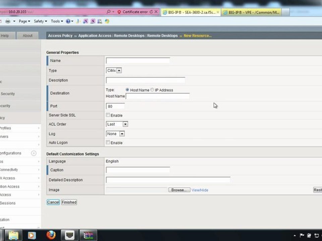The height and width of the screenshot is (241, 322).
Task: Open the Safety menu dropdown
Action: [x=41, y=21]
